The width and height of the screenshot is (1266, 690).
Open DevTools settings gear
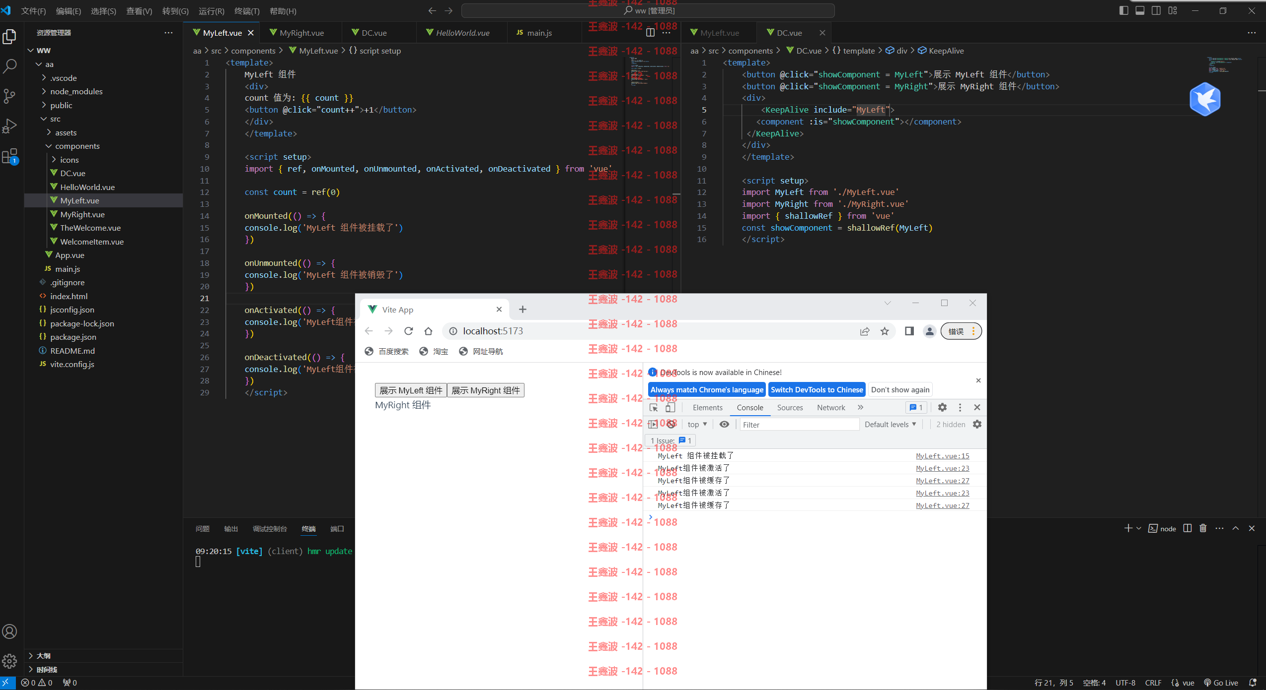point(942,407)
